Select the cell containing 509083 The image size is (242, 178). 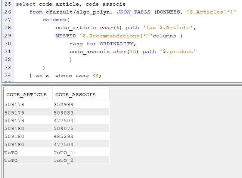click(63, 113)
